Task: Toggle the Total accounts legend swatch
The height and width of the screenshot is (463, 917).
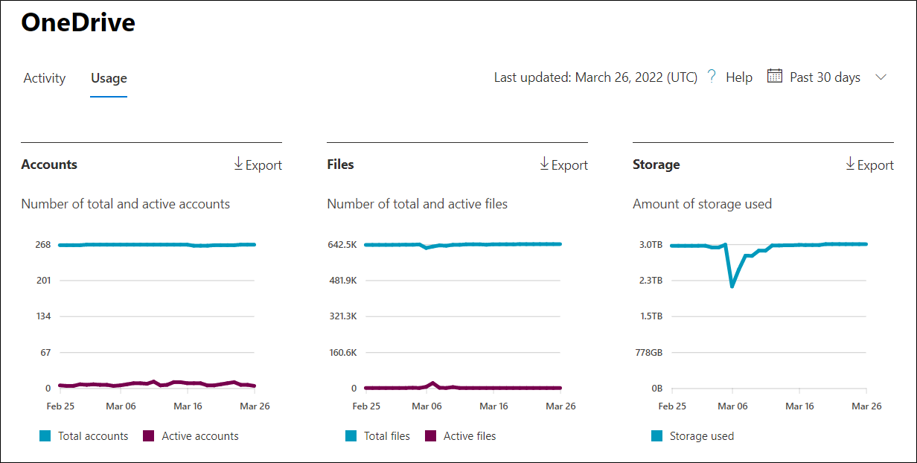Action: (x=45, y=436)
